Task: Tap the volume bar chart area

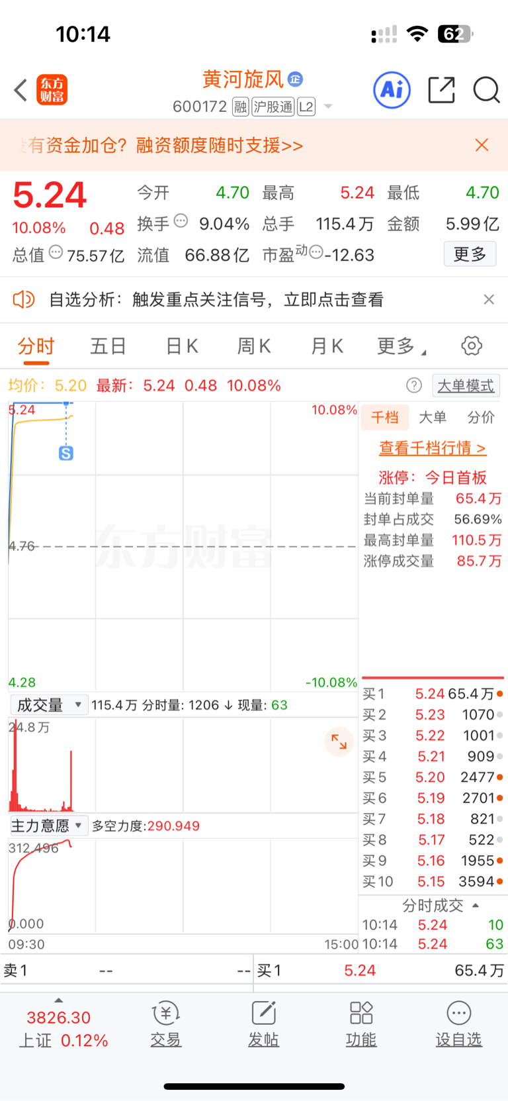Action: pos(183,765)
